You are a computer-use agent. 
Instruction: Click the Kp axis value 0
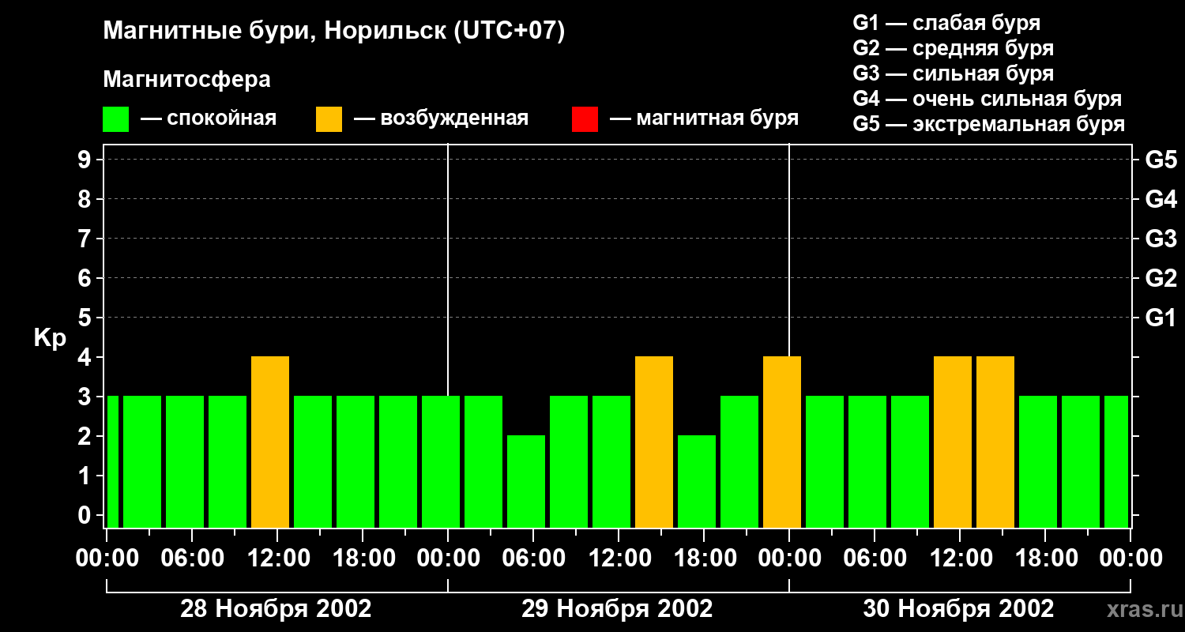tap(86, 516)
